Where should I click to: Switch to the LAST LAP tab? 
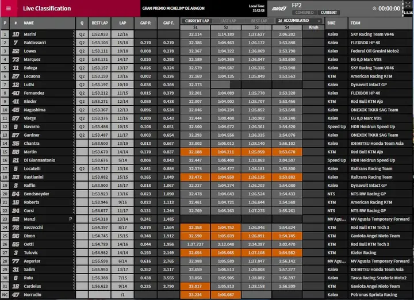228,21
